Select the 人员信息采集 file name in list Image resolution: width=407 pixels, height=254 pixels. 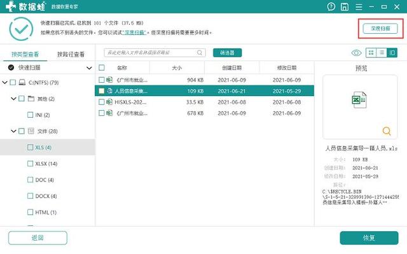tap(131, 91)
